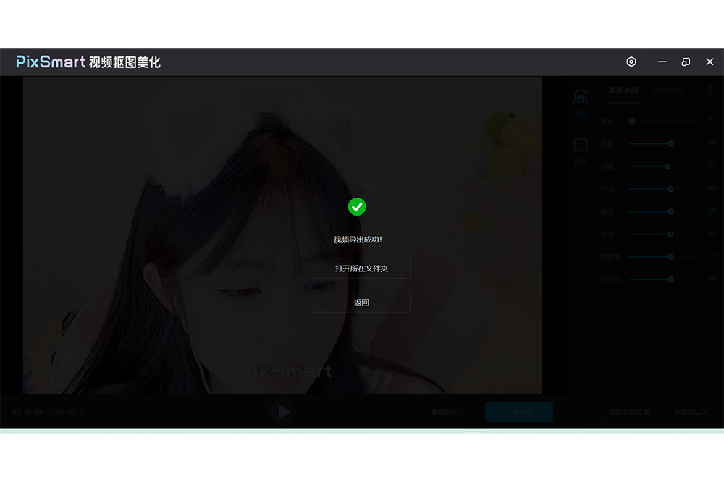Select the 背景 background icon
The width and height of the screenshot is (724, 482).
click(x=580, y=149)
